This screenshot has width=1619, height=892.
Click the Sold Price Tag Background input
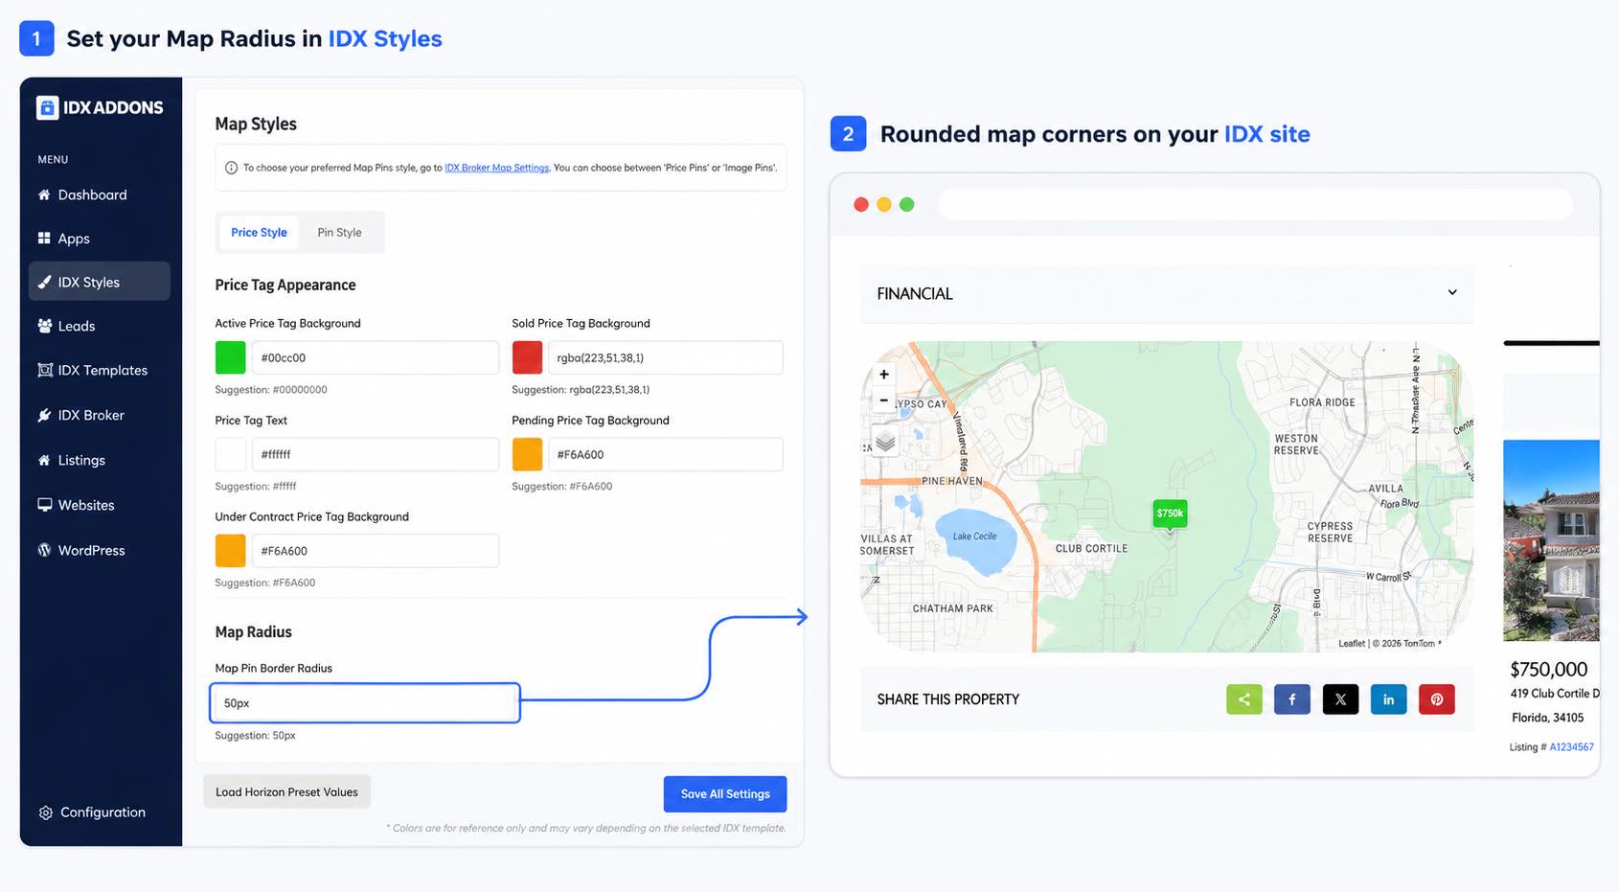point(665,357)
